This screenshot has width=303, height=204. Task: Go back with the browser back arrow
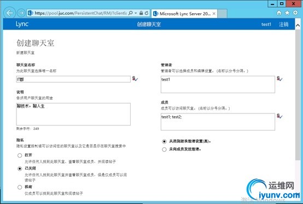coord(9,13)
